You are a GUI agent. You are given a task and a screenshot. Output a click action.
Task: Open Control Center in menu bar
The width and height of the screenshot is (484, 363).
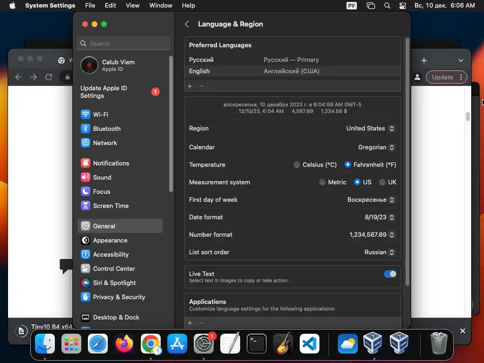pos(403,6)
